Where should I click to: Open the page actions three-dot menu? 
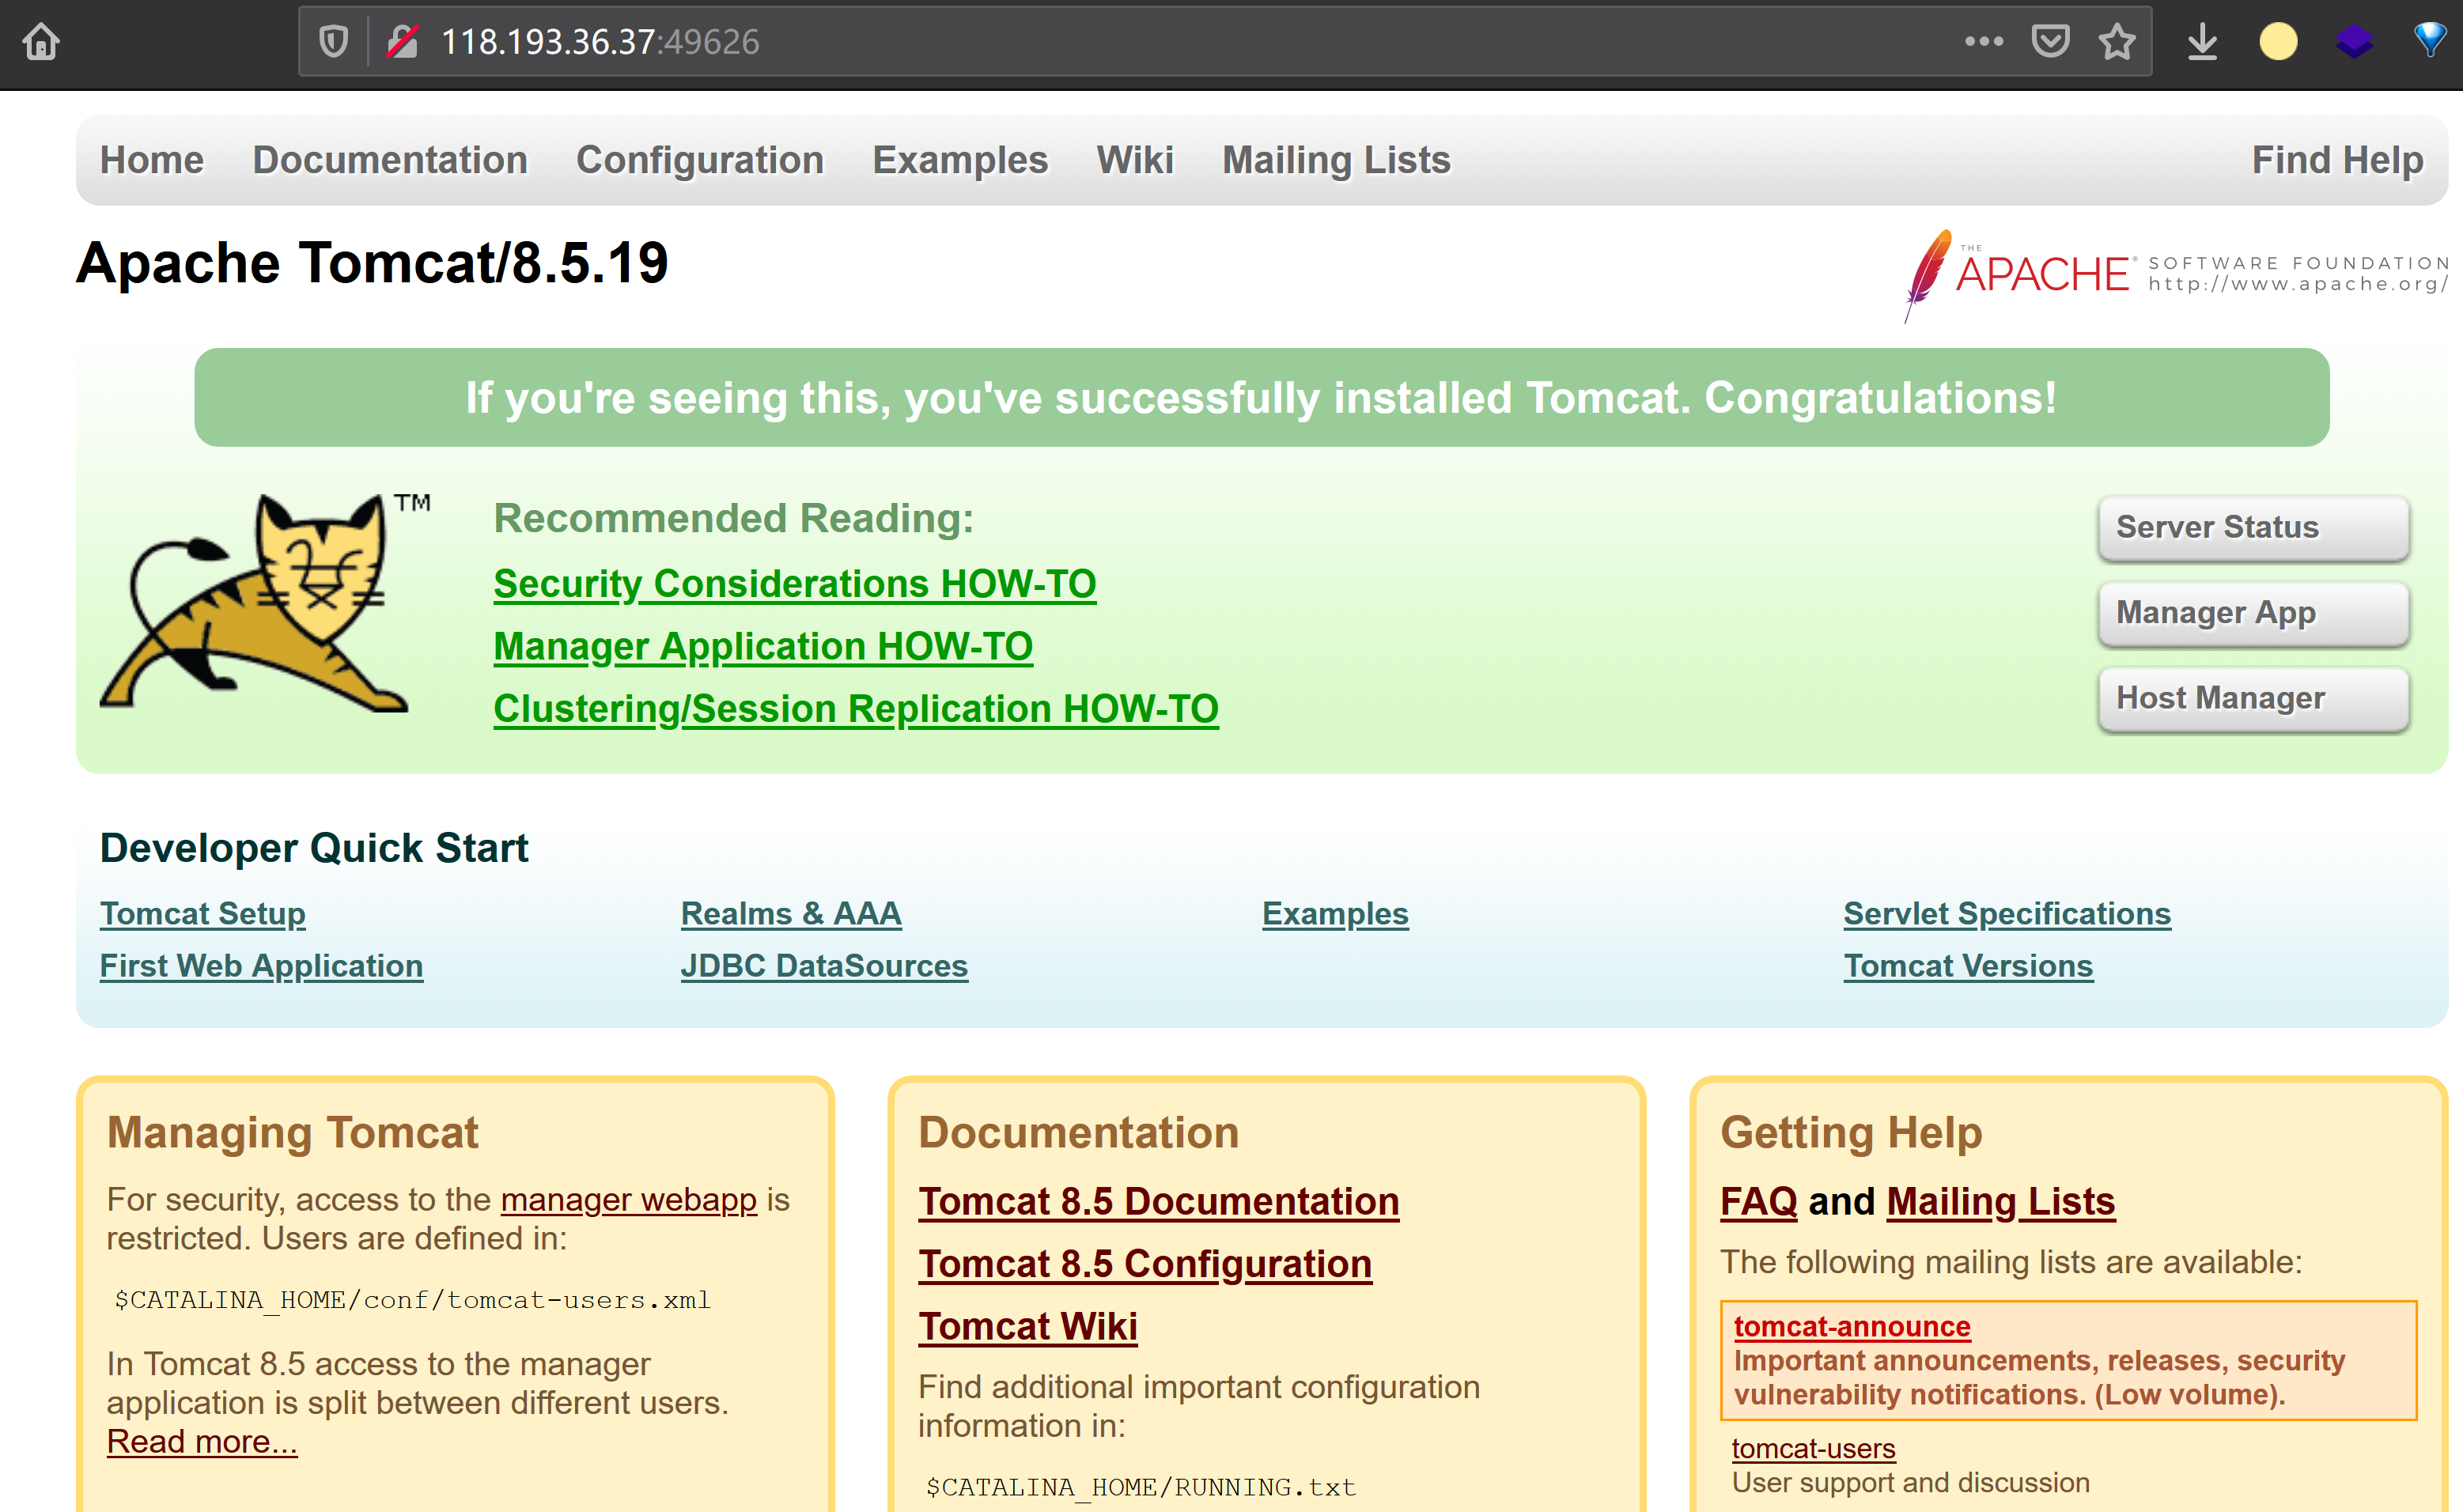click(1983, 42)
